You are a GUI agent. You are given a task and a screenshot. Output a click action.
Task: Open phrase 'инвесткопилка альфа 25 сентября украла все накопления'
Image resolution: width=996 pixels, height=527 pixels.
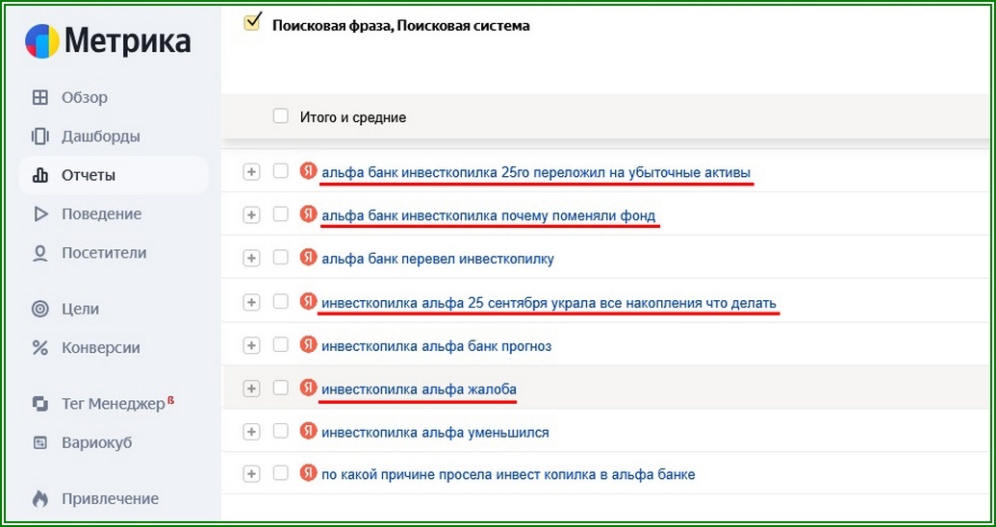[x=549, y=303]
